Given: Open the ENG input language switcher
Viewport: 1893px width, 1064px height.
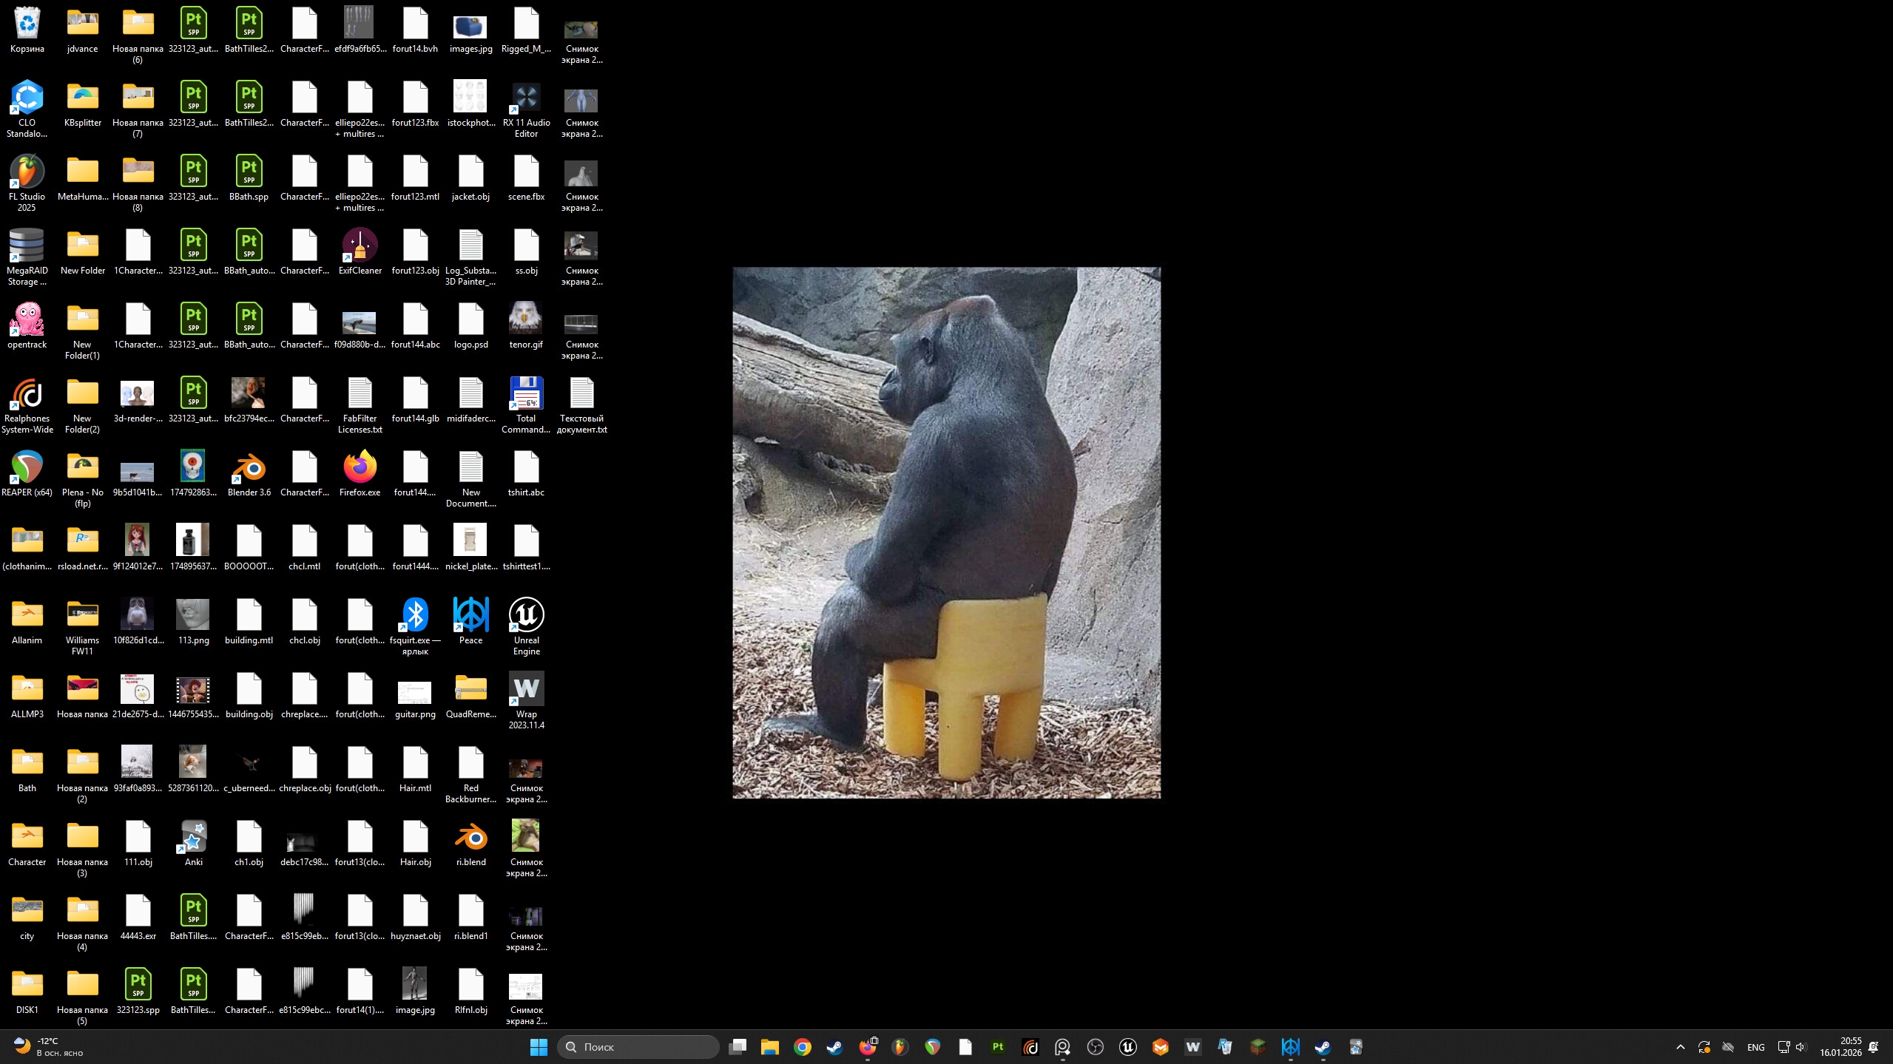Looking at the screenshot, I should tap(1755, 1047).
